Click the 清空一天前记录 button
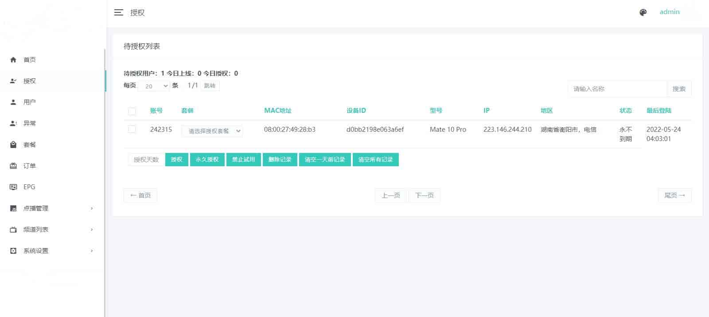The image size is (709, 317). coord(325,160)
